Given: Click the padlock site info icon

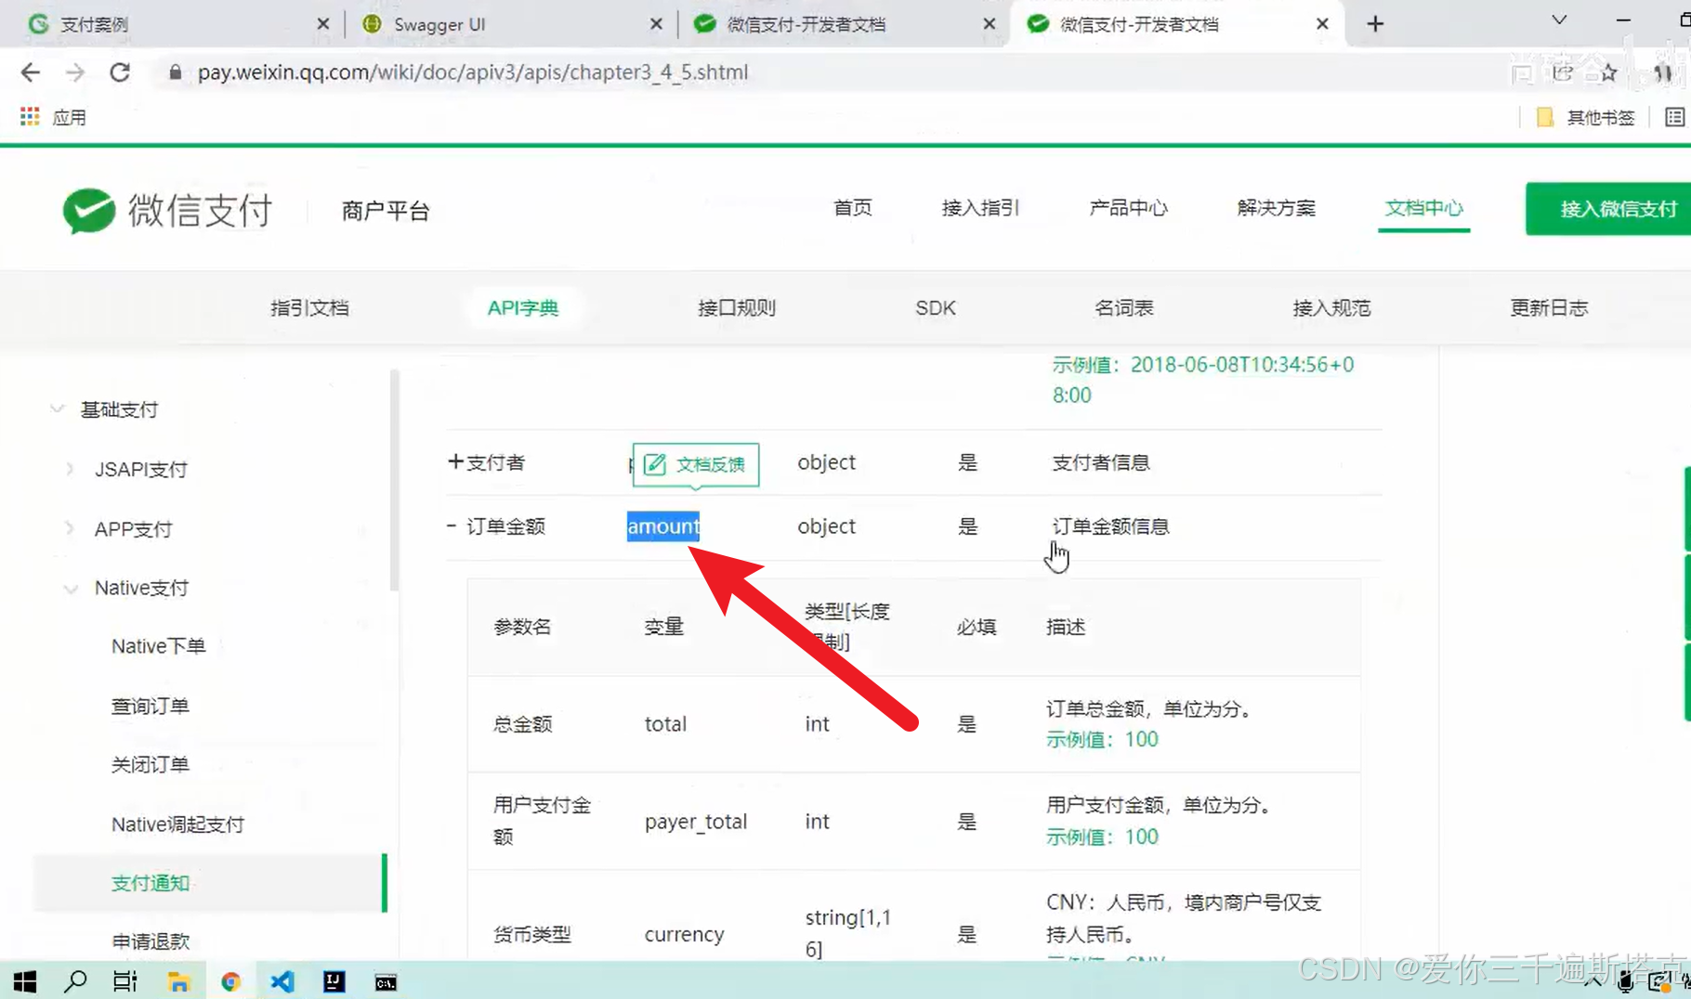Looking at the screenshot, I should pyautogui.click(x=175, y=72).
